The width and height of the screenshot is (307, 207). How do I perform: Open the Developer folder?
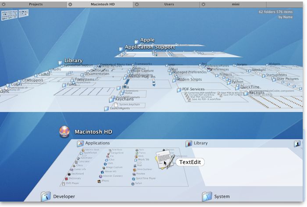(46, 196)
